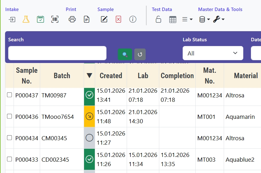Screen dimensions: 261x173
Task: Open the sample info icon
Action: coord(133,19)
